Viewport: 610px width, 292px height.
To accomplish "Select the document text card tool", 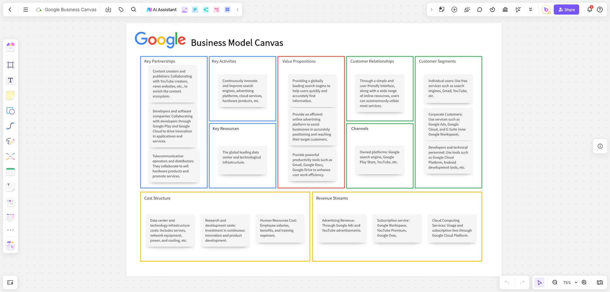I will click(10, 187).
